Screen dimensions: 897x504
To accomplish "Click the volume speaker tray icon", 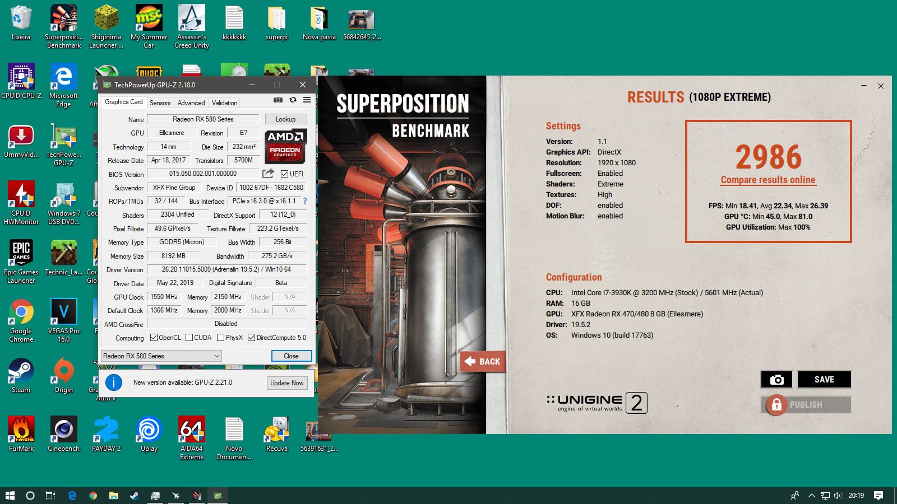I will [838, 496].
